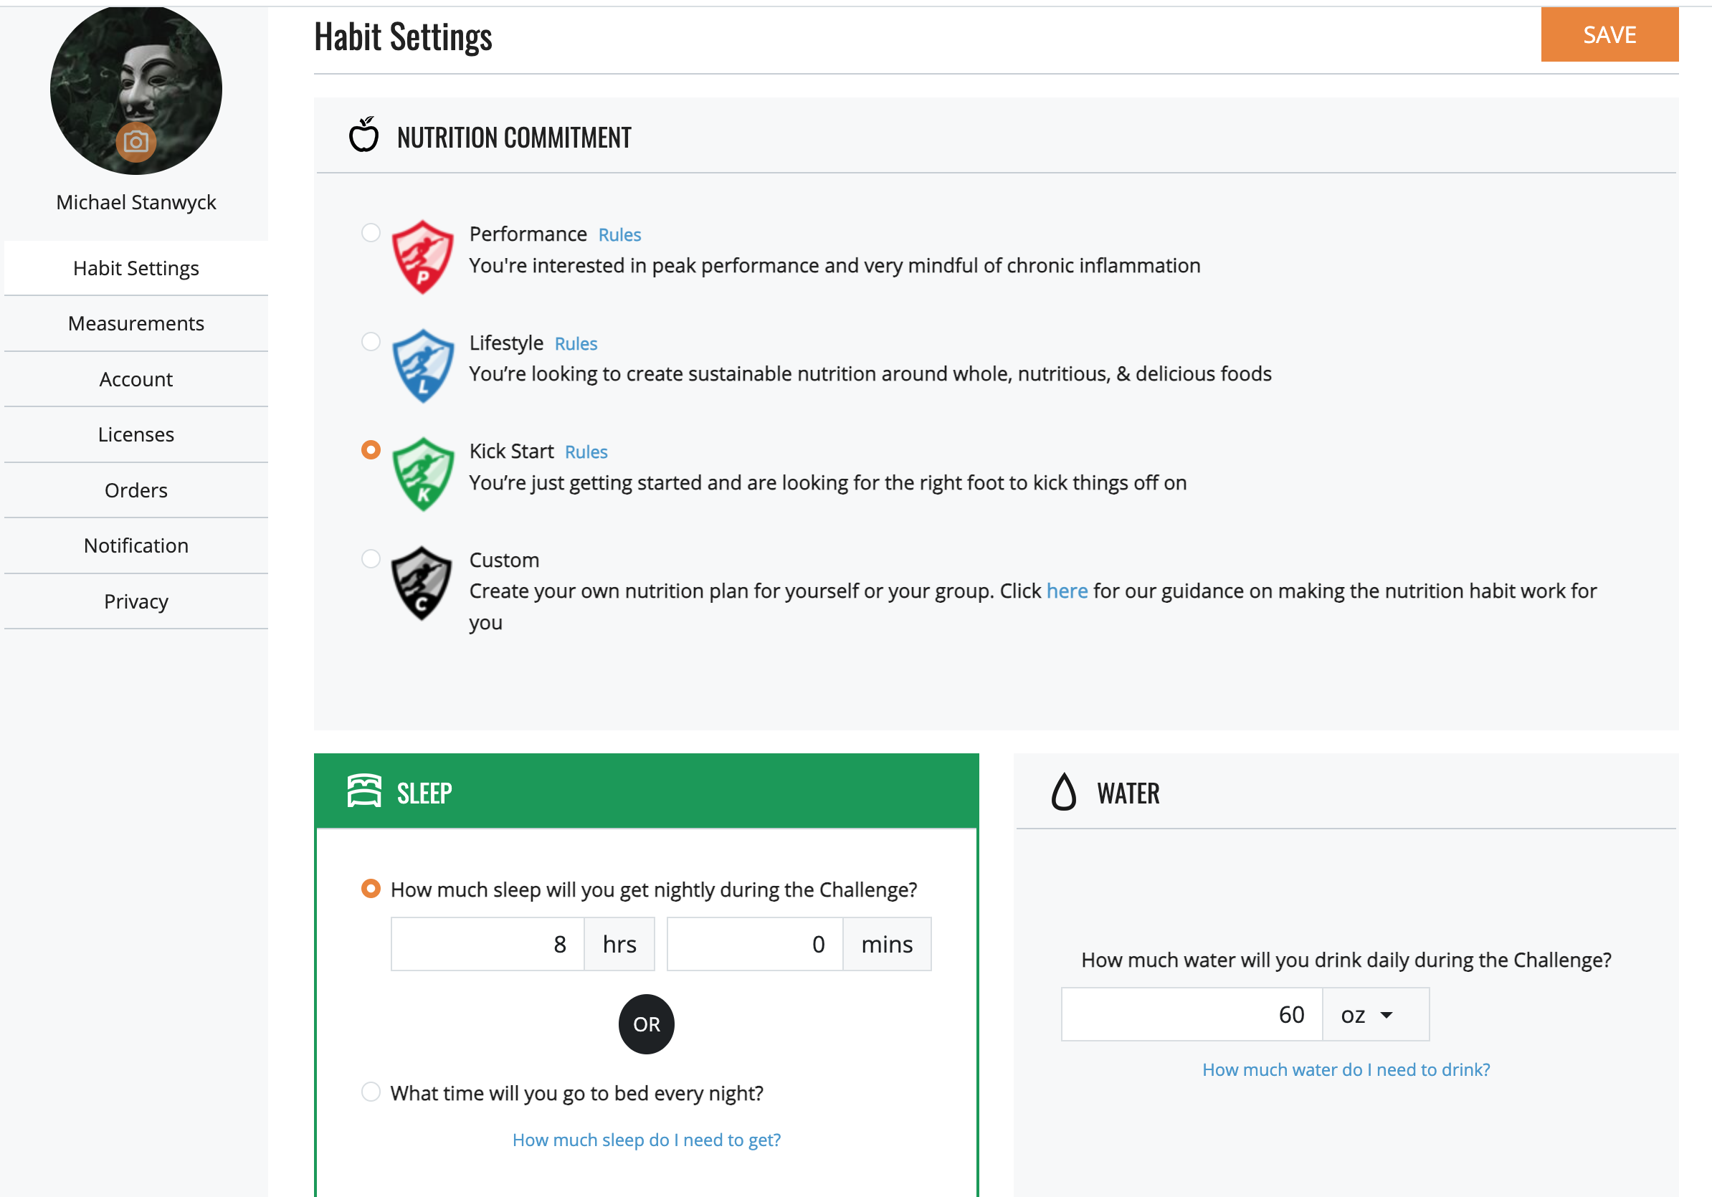1712x1197 pixels.
Task: Open the oz water unit dropdown
Action: 1374,1014
